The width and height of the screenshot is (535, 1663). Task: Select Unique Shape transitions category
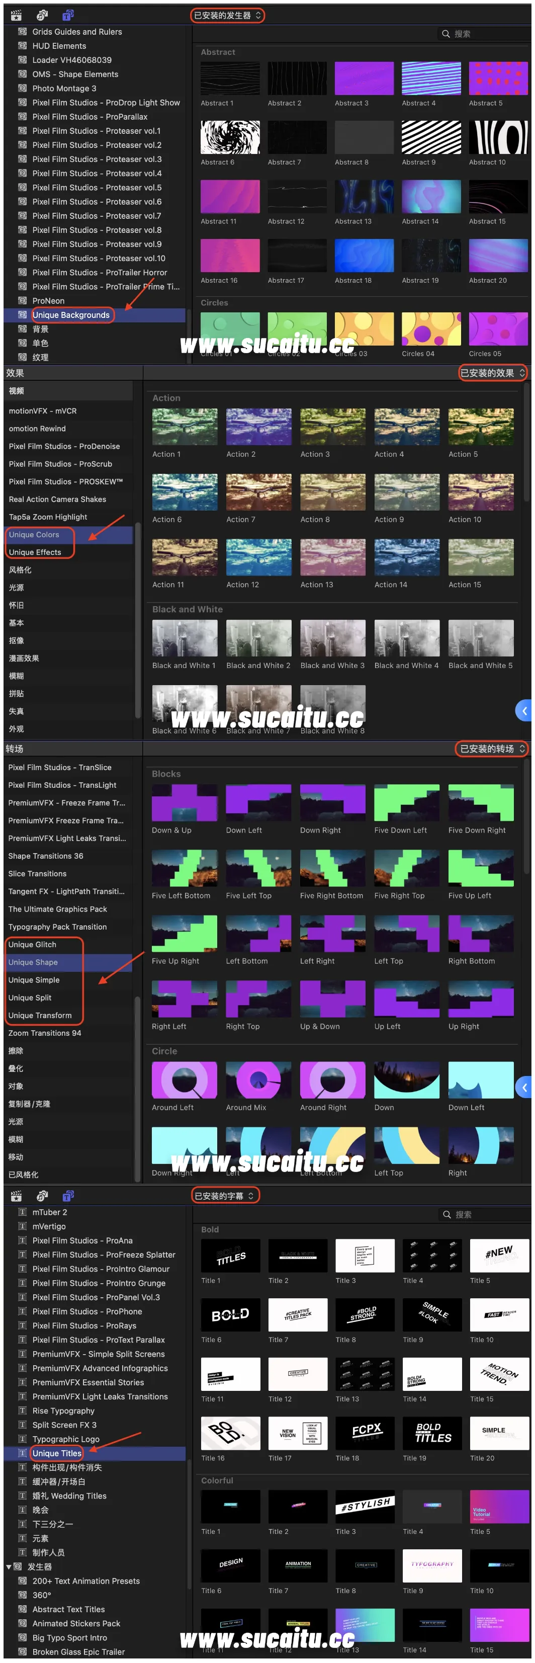pos(33,962)
